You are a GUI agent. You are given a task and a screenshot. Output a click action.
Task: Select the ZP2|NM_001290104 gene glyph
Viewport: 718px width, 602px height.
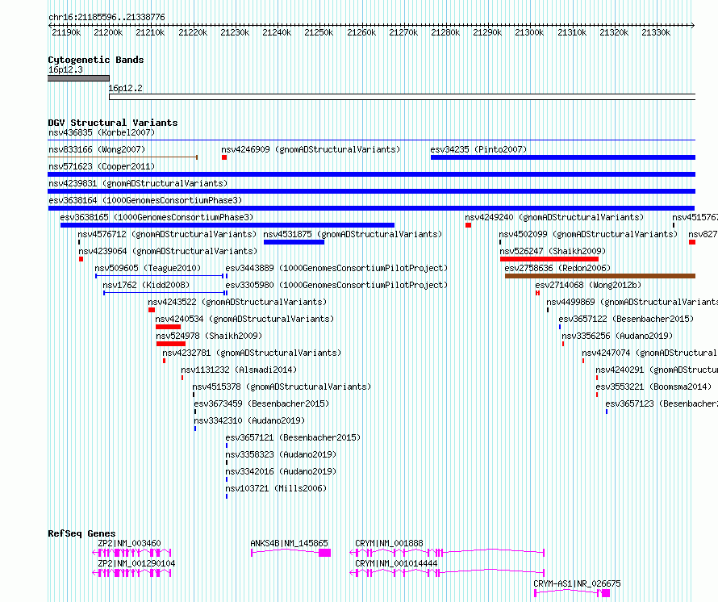(131, 573)
